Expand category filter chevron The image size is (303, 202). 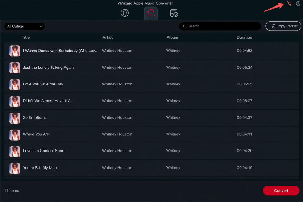click(41, 26)
